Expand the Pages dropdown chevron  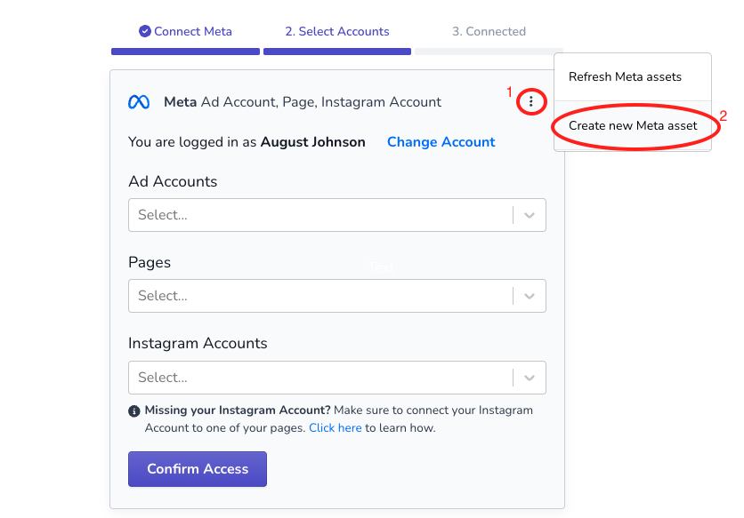click(530, 296)
